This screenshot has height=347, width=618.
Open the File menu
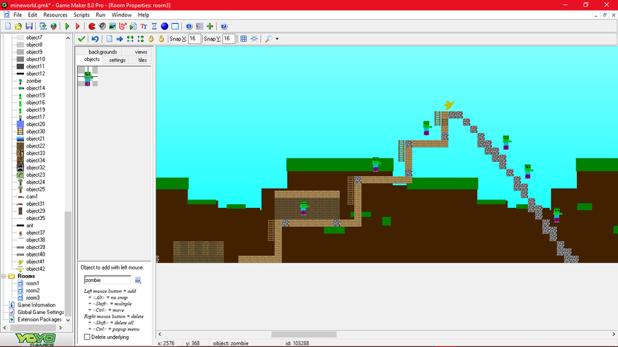pyautogui.click(x=18, y=15)
